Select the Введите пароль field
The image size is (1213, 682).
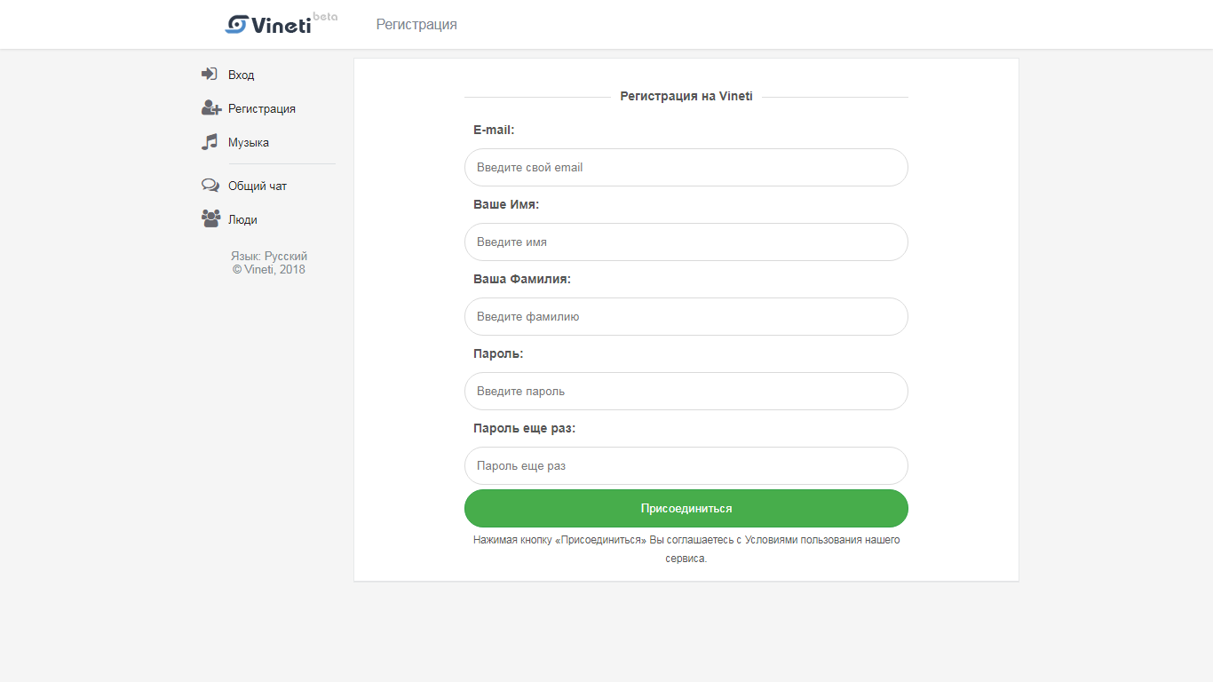click(x=686, y=391)
